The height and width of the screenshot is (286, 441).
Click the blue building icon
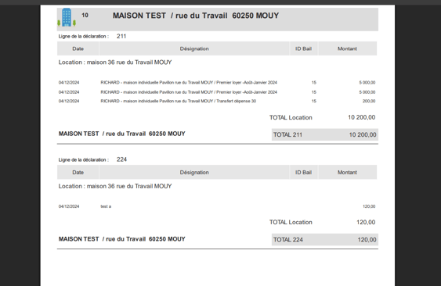click(x=67, y=17)
